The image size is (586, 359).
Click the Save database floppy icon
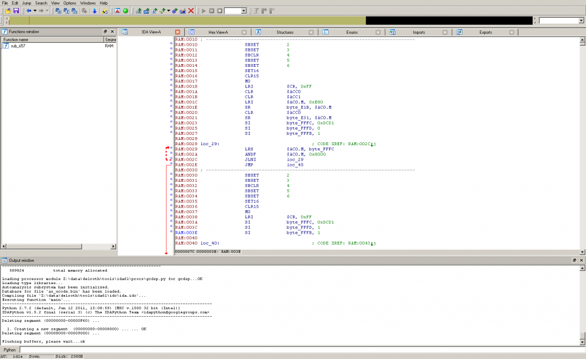(16, 11)
